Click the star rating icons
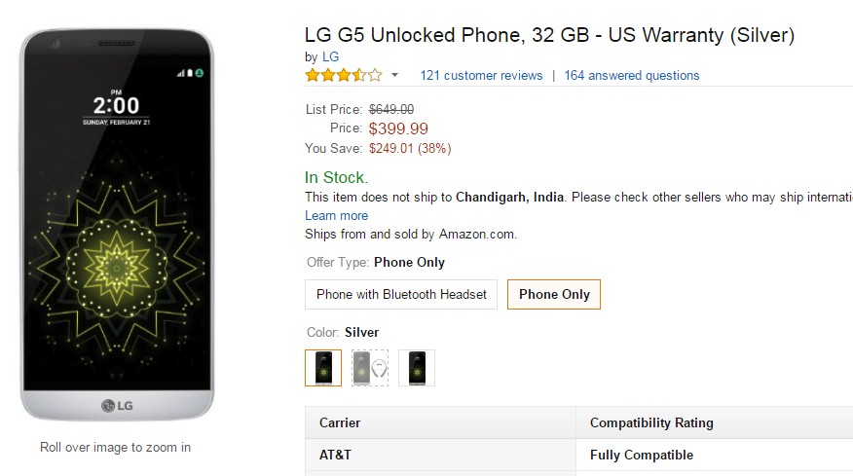The width and height of the screenshot is (853, 476). coord(343,75)
